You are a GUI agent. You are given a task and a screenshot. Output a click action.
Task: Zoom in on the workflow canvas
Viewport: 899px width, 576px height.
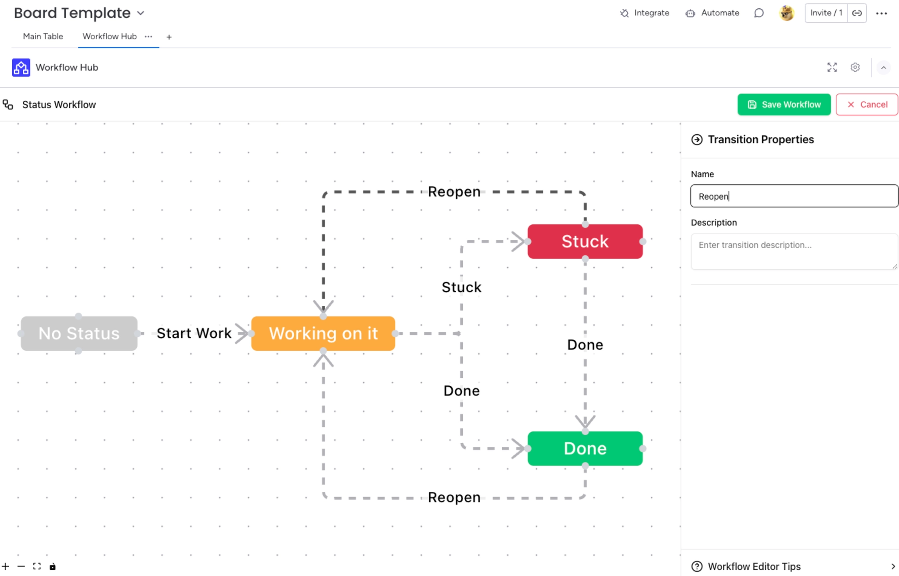6,566
